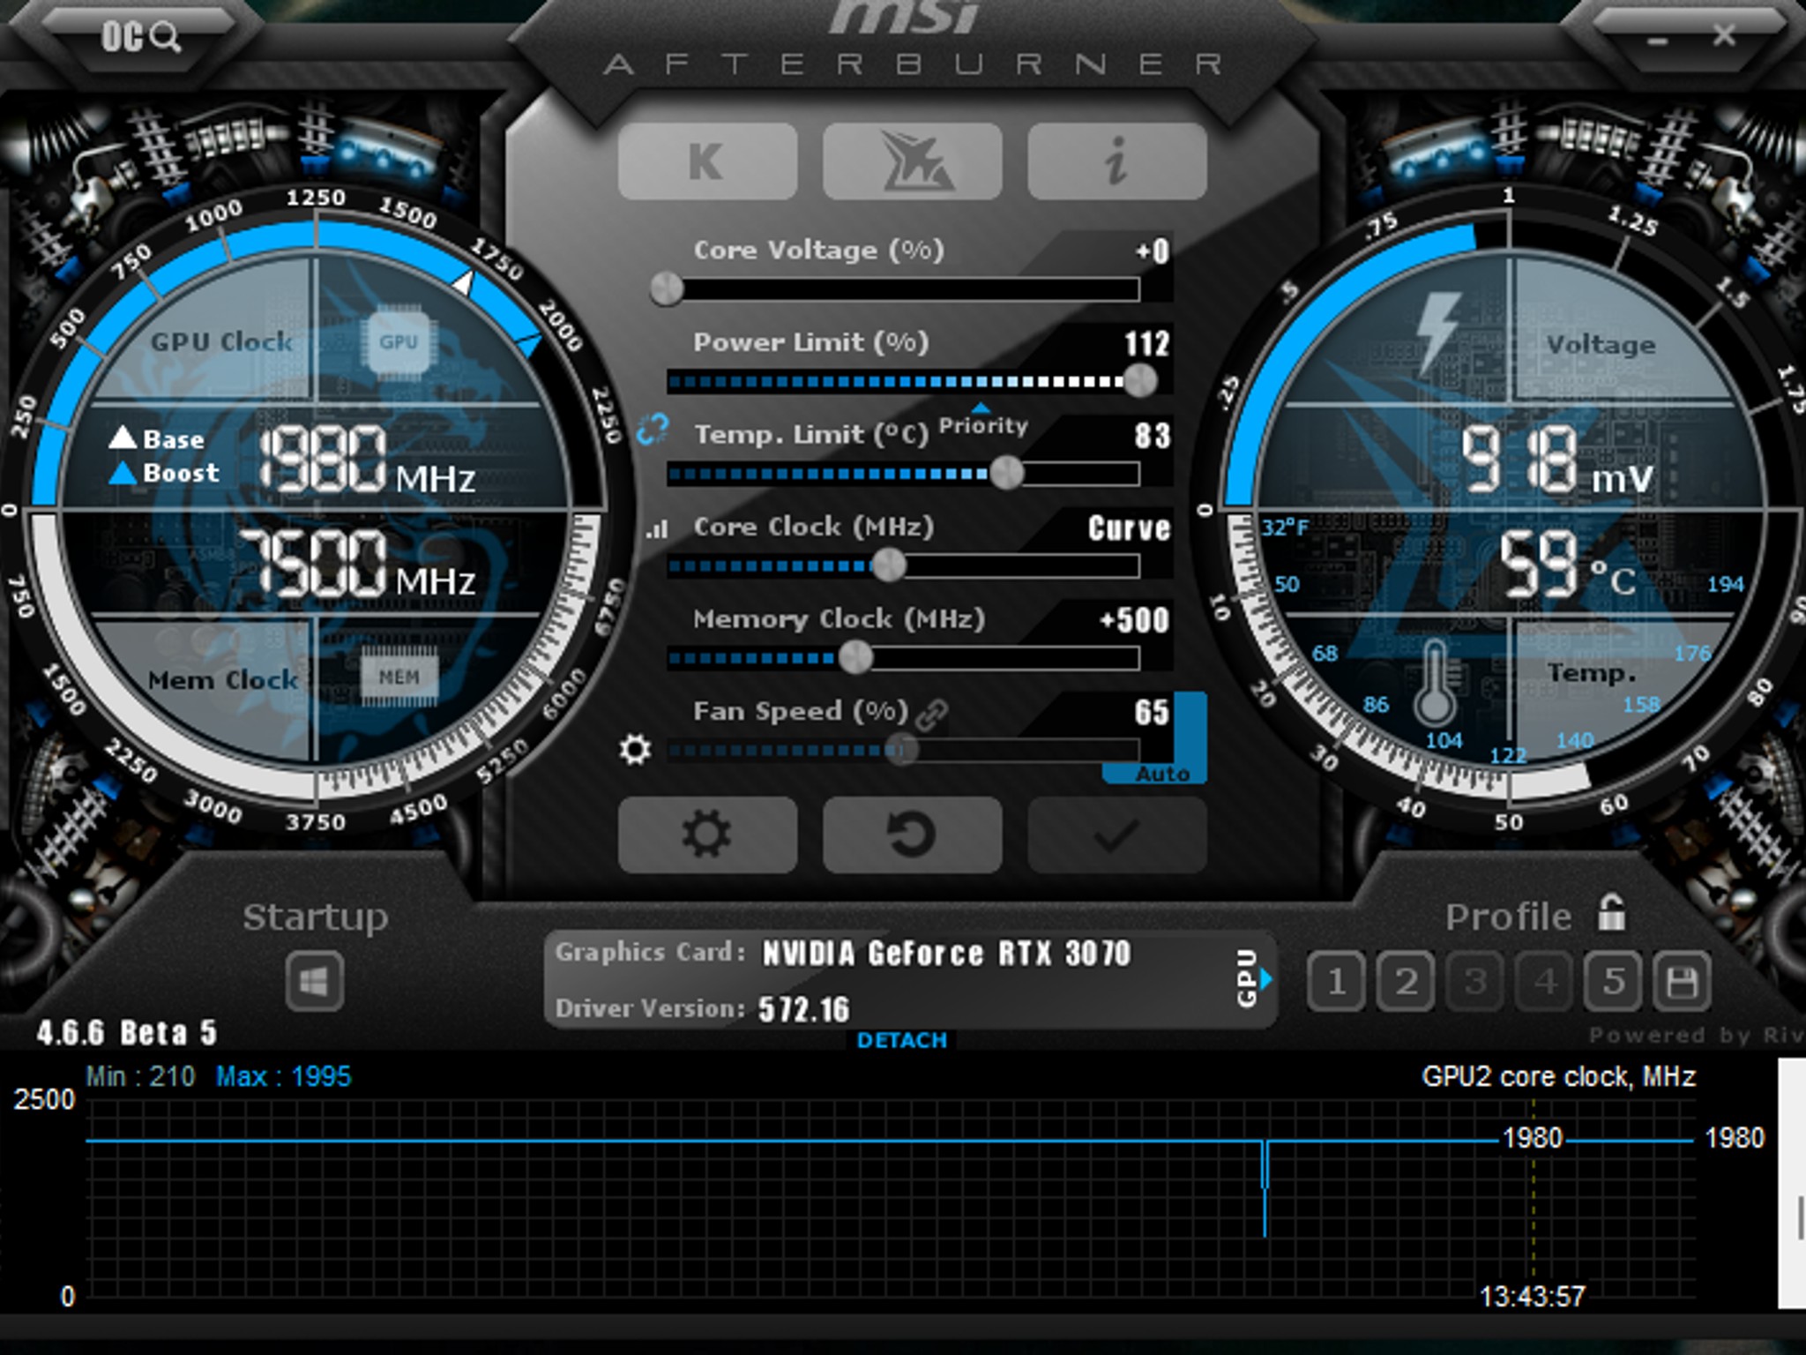
Task: Open fan settings gear beside Fan Speed
Action: pyautogui.click(x=635, y=750)
